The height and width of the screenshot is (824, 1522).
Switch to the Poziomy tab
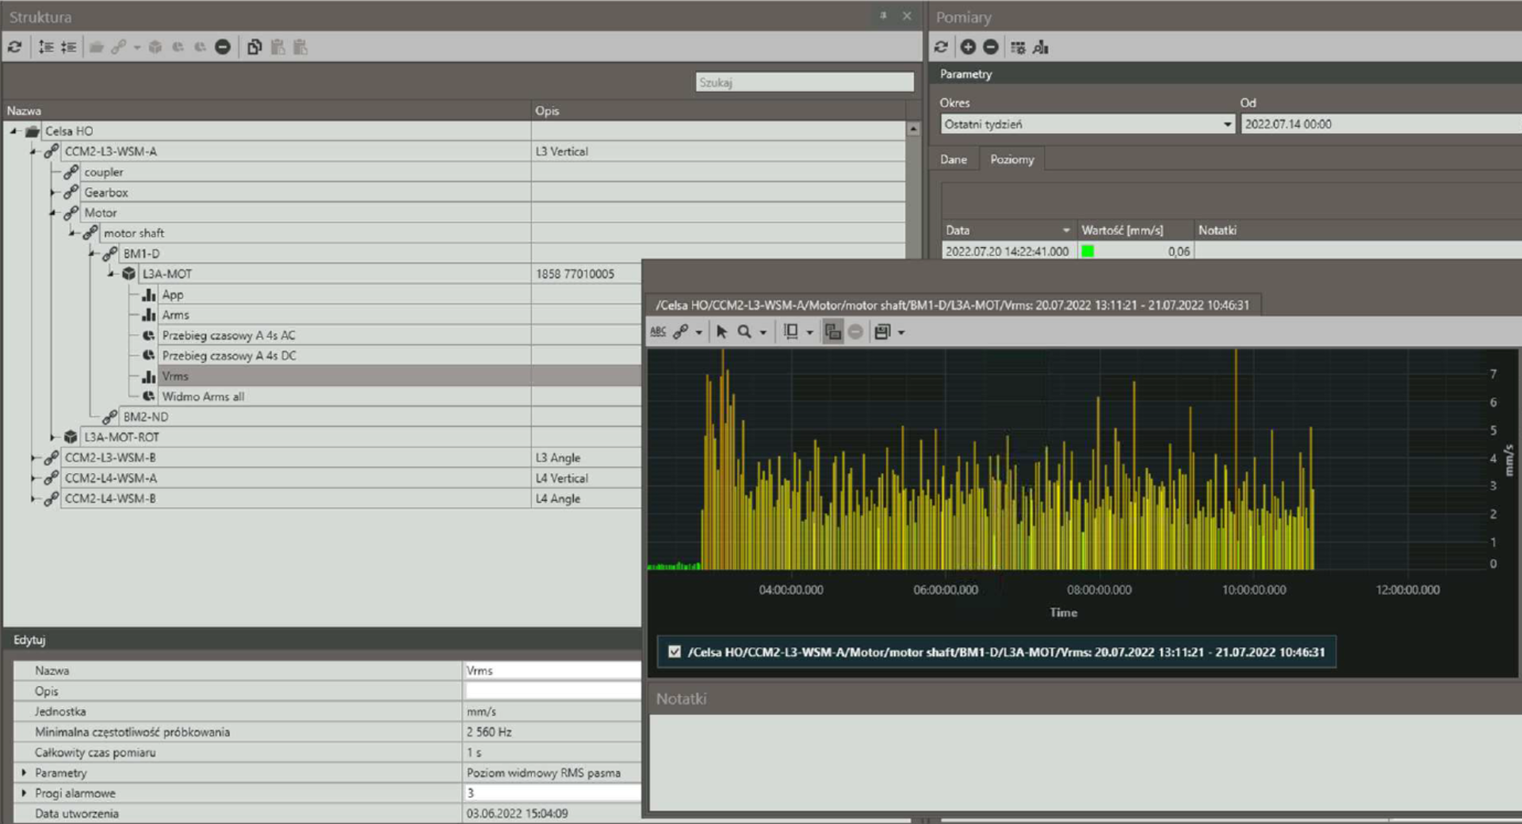coord(1011,159)
